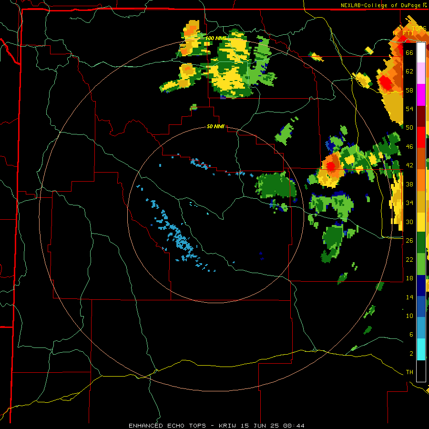Click the 14 legend value
The width and height of the screenshot is (429, 429).
point(409,297)
